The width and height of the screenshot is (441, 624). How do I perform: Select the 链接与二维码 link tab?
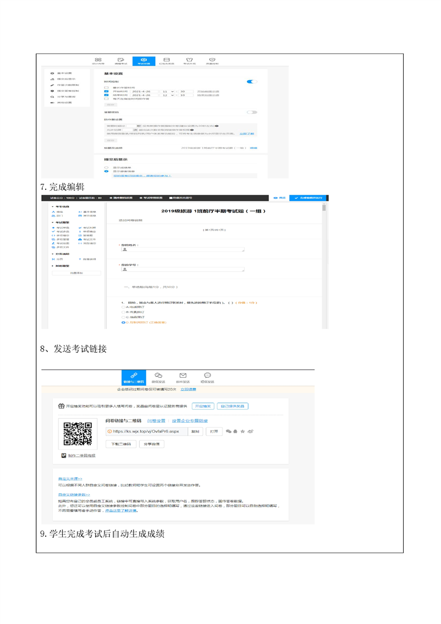coord(134,378)
